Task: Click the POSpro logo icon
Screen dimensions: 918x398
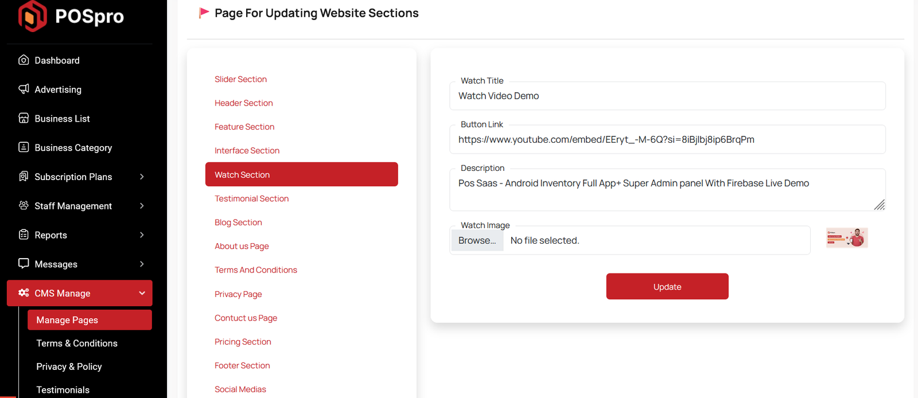Action: tap(32, 16)
